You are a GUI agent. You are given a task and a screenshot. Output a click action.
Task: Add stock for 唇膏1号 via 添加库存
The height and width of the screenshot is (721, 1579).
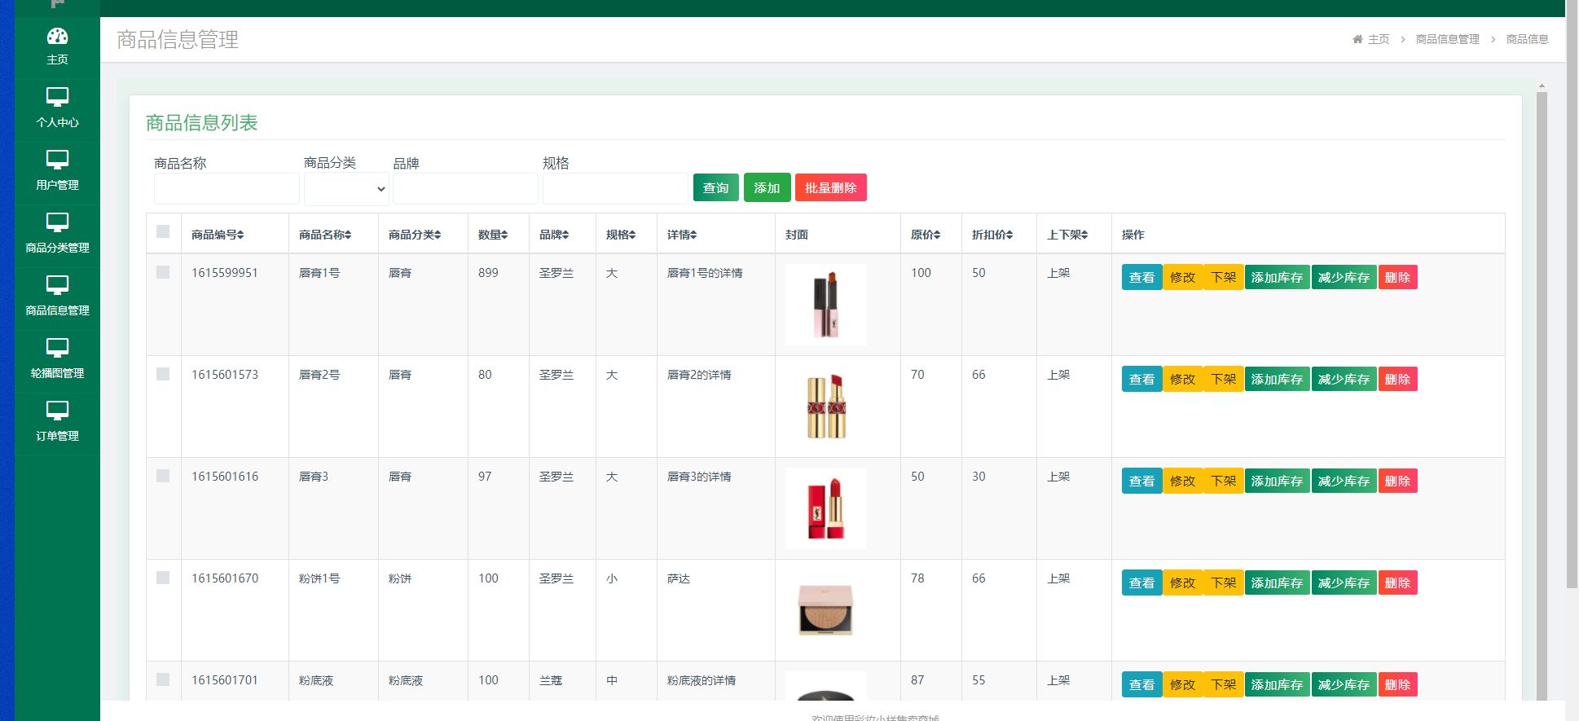pyautogui.click(x=1278, y=277)
